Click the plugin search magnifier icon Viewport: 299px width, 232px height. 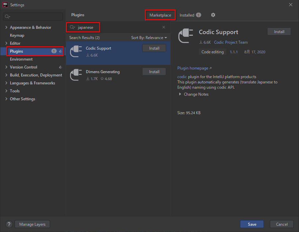coord(72,27)
